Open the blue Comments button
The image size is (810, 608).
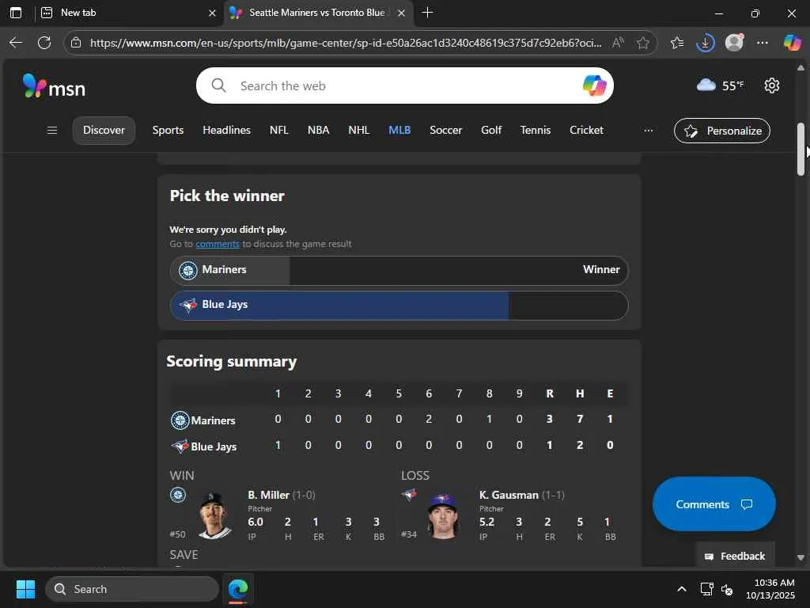pos(714,504)
